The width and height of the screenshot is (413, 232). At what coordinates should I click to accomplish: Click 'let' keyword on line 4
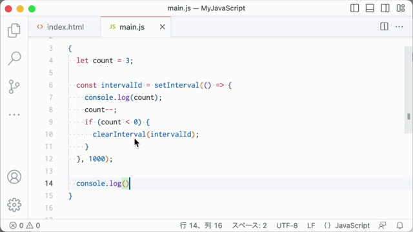pos(83,61)
